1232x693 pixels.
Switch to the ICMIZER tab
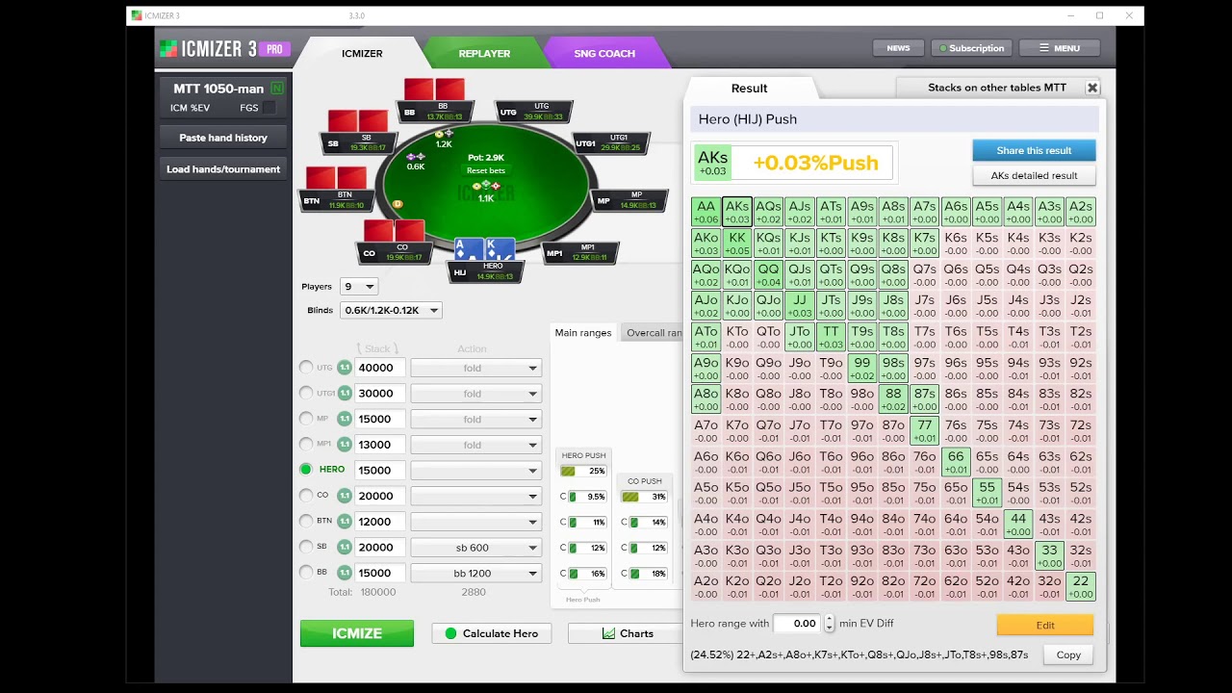click(362, 53)
